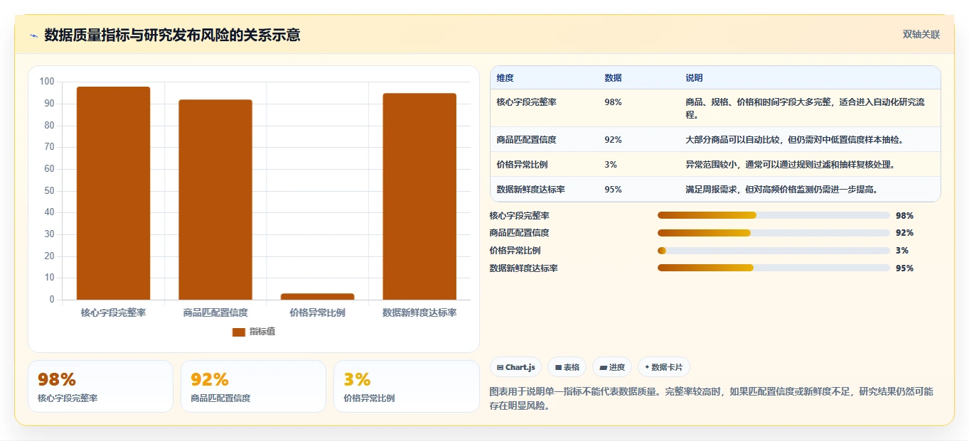Click the 95% value in the table
Image resolution: width=969 pixels, height=441 pixels.
click(x=614, y=190)
